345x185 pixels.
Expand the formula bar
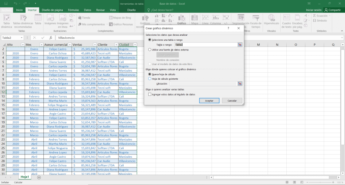[x=342, y=38]
